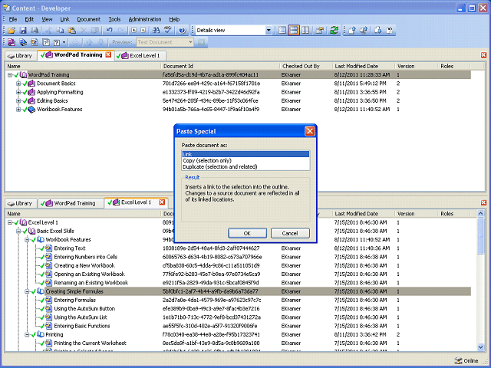Click the Open folder toolbar icon
Viewport: 491px width, 368px height.
pyautogui.click(x=12, y=31)
